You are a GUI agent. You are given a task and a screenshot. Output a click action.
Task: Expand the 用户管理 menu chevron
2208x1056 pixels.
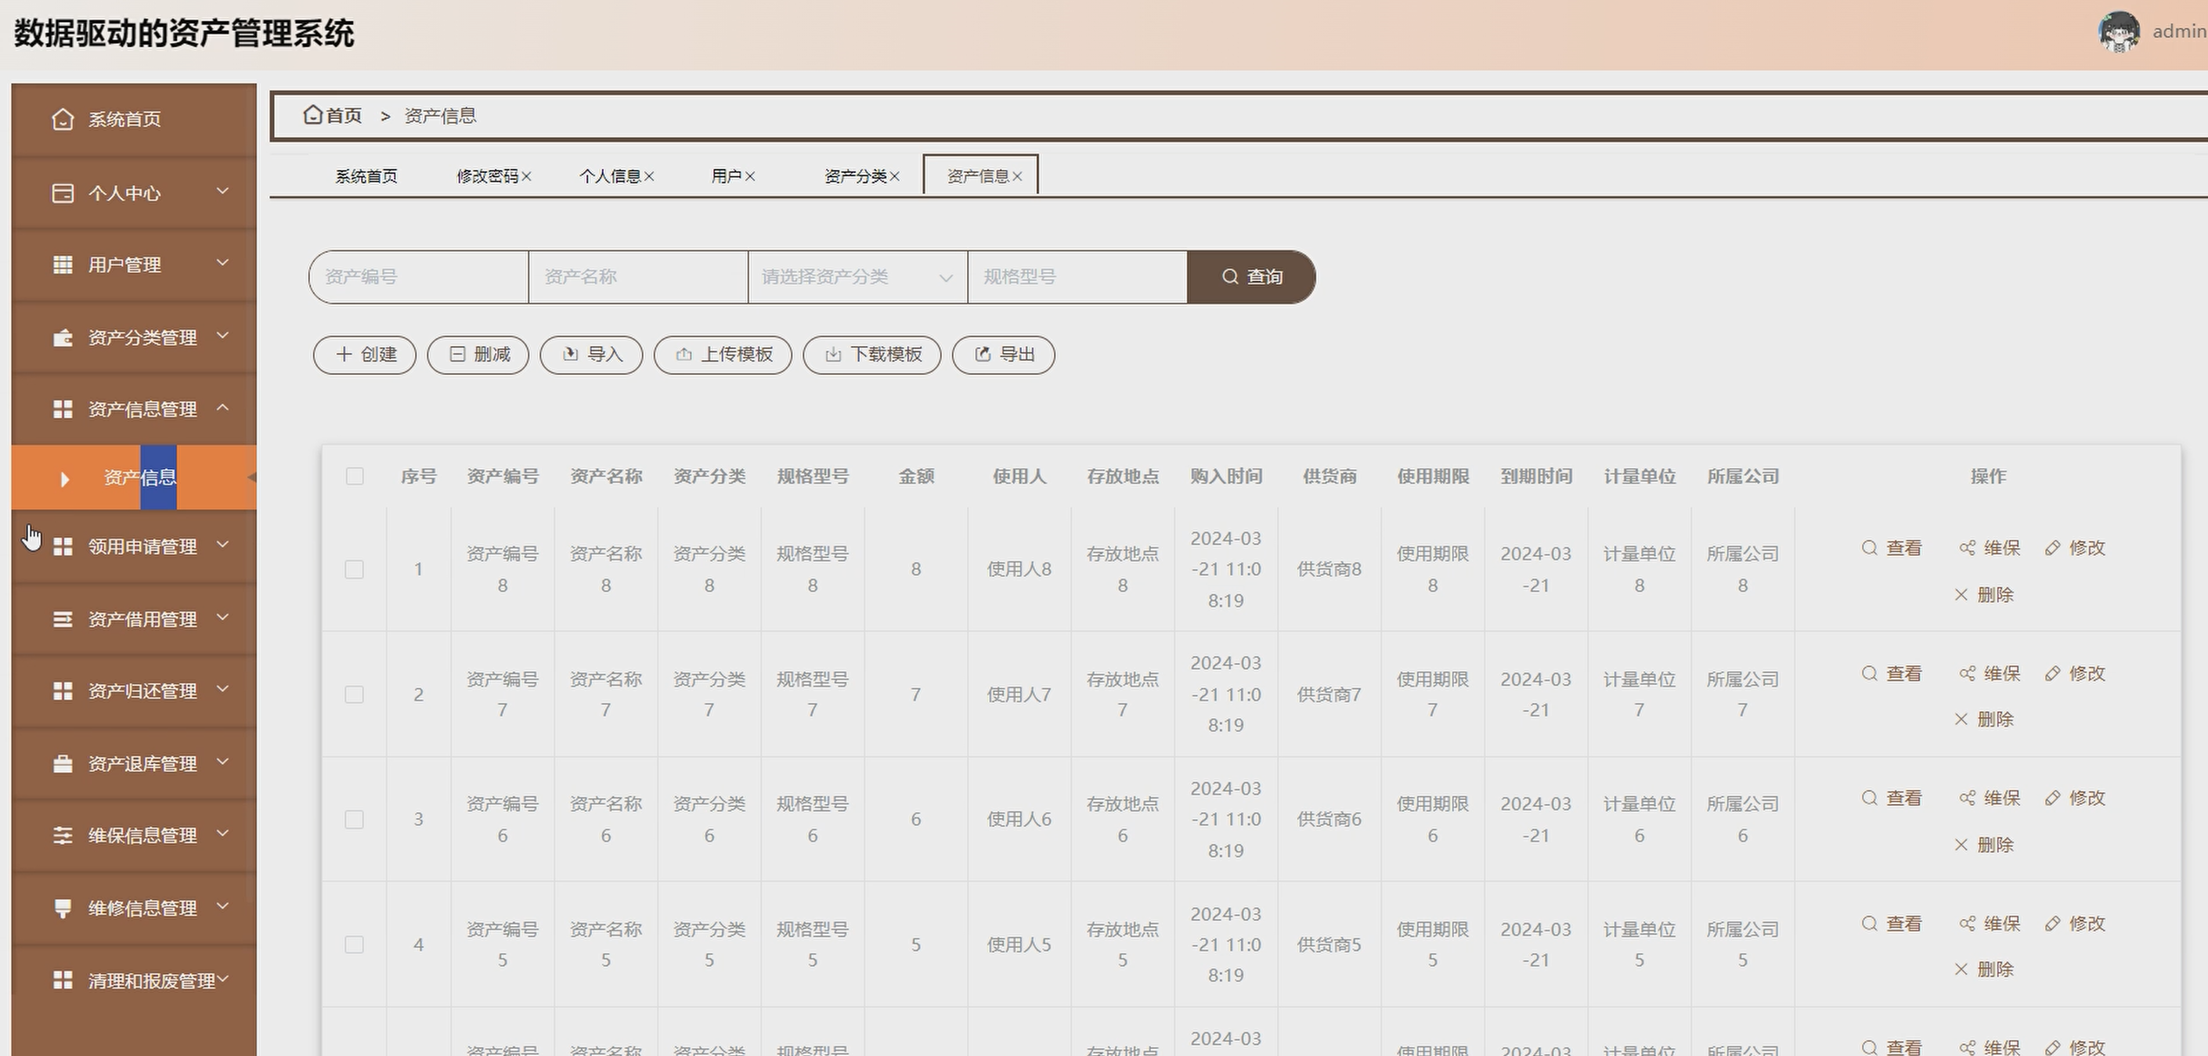coord(223,263)
